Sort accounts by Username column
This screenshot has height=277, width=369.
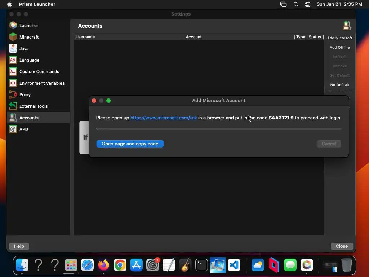[129, 37]
